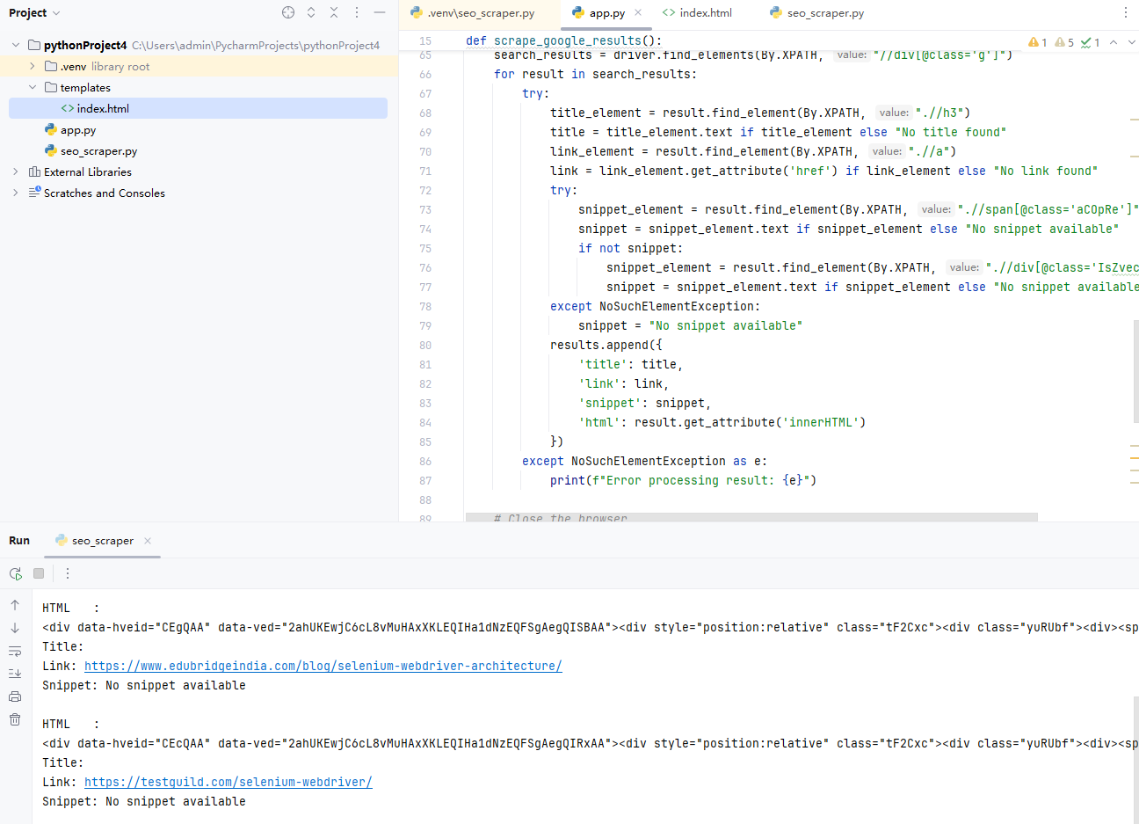Hide the Project tool window

[x=380, y=12]
